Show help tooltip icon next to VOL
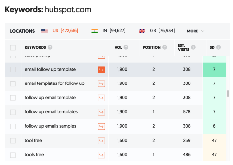The height and width of the screenshot is (165, 233). (126, 47)
